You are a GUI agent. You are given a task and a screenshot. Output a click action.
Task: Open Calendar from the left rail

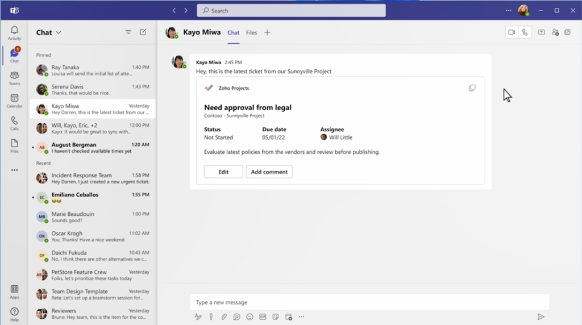14,101
